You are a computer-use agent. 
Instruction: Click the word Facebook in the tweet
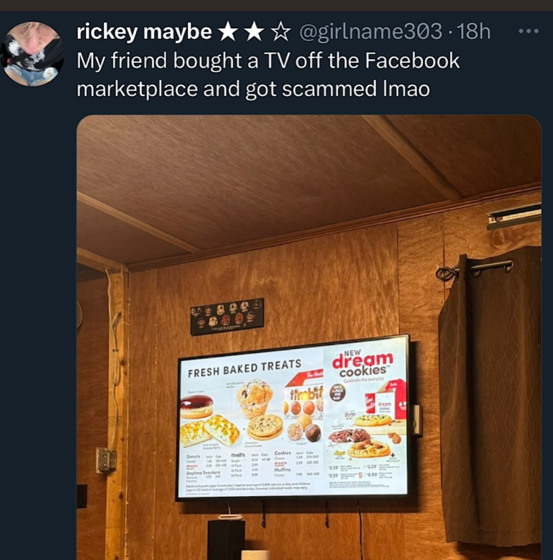pyautogui.click(x=412, y=60)
